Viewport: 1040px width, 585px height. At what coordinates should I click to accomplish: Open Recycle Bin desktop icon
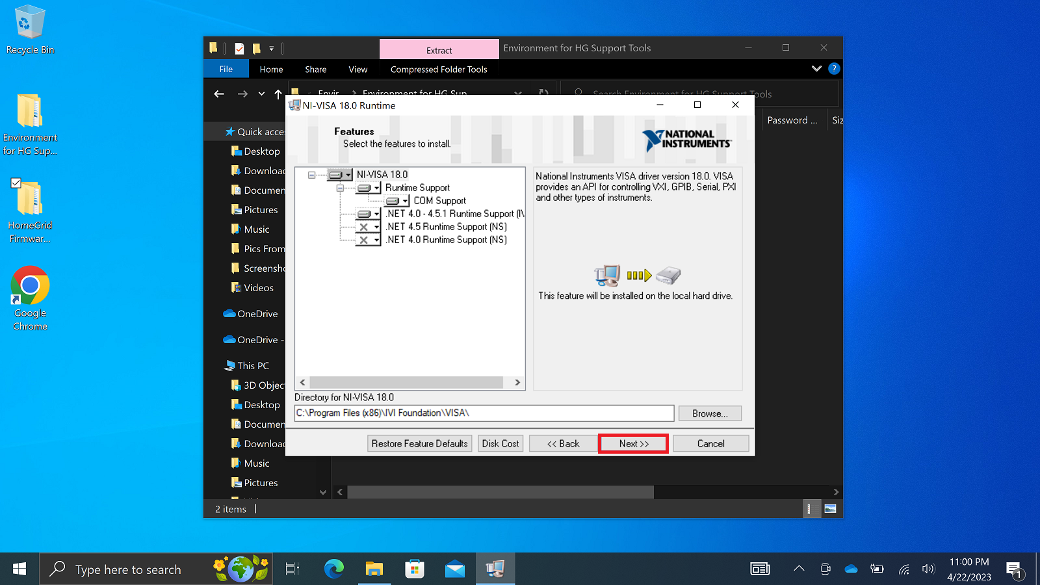click(30, 30)
